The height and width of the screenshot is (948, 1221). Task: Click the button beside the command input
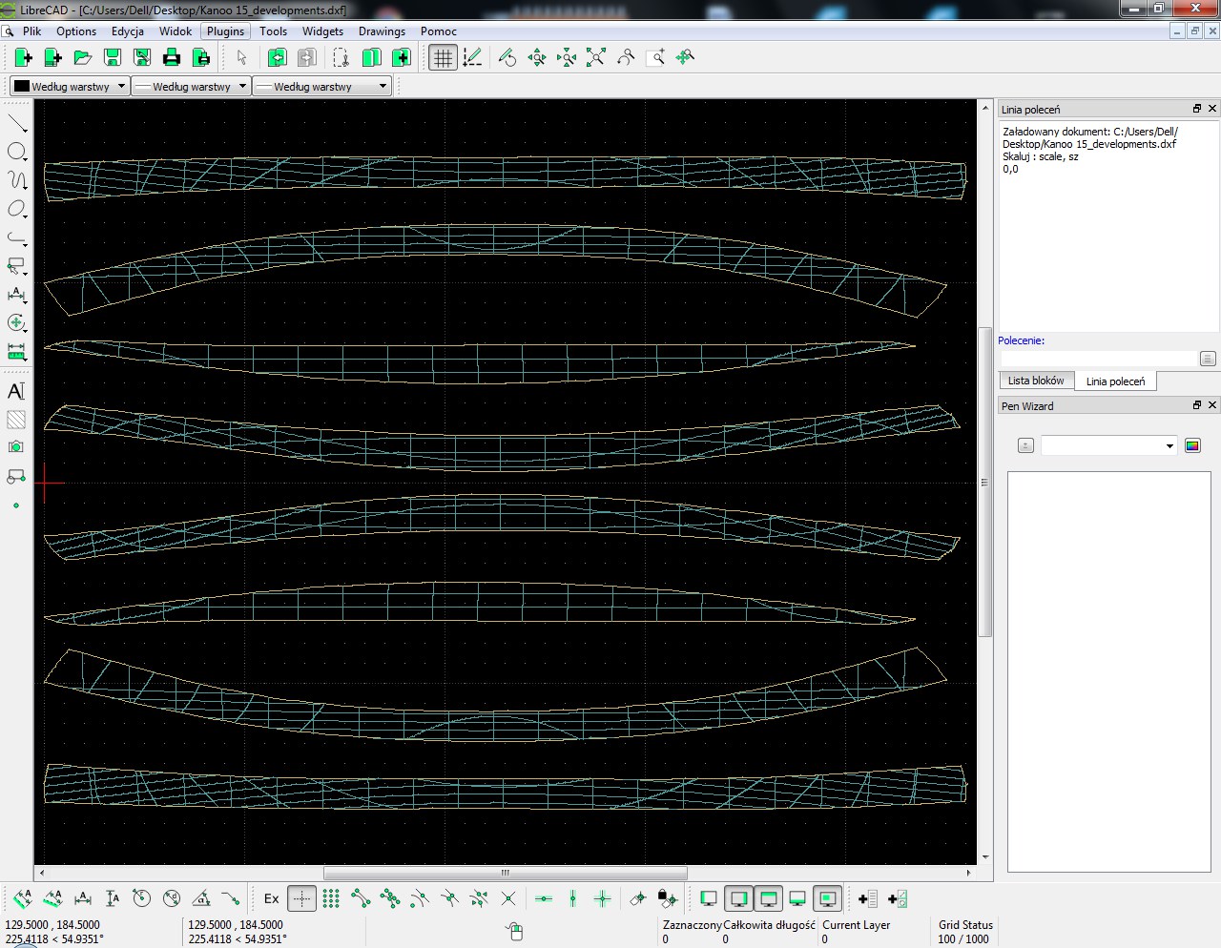(x=1208, y=359)
